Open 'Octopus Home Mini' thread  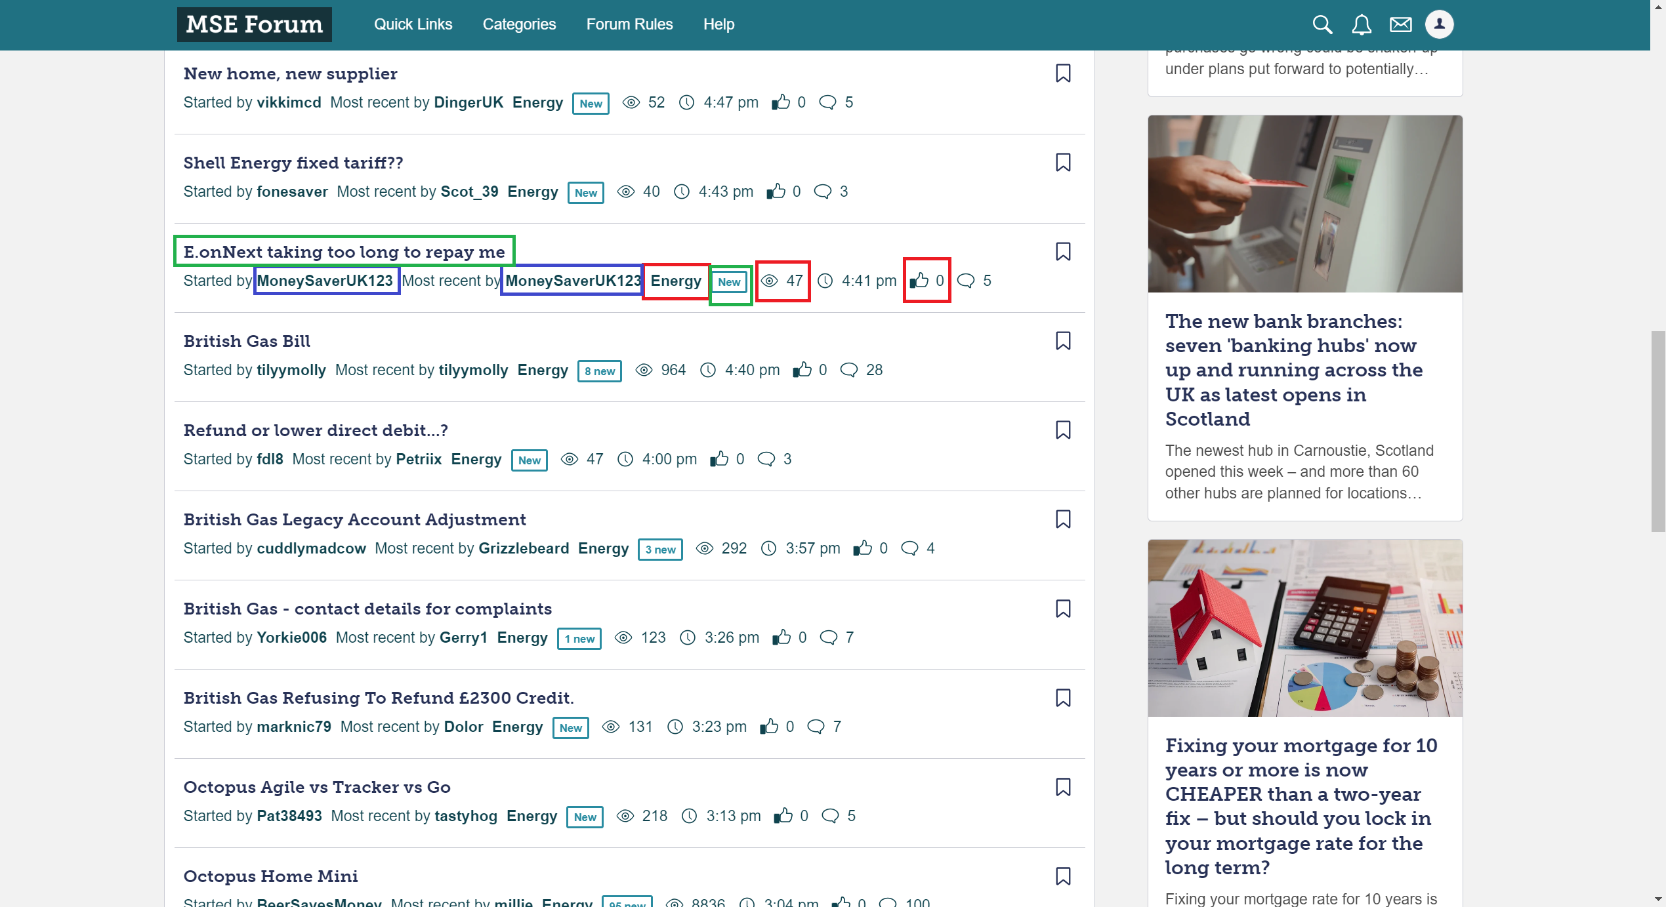pos(270,876)
